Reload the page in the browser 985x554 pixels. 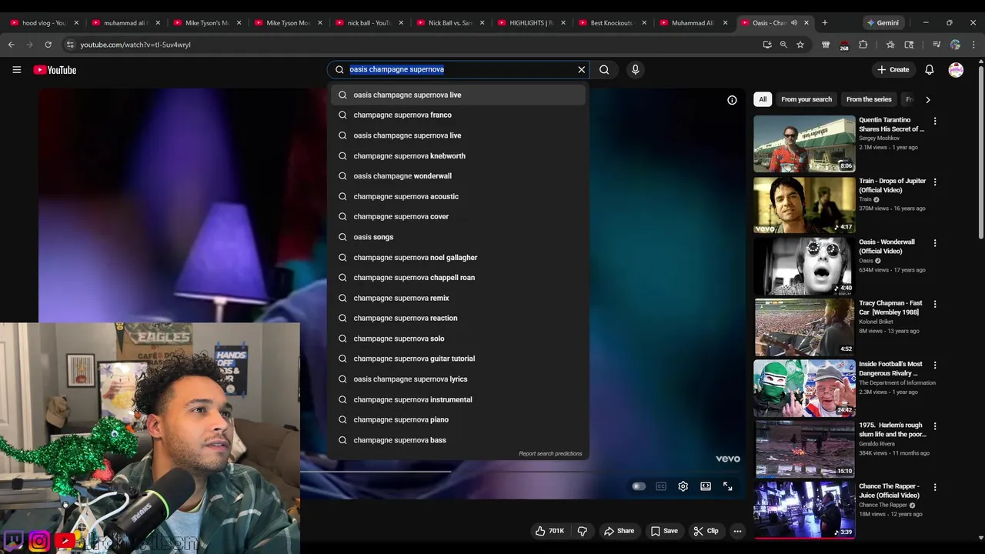[48, 45]
